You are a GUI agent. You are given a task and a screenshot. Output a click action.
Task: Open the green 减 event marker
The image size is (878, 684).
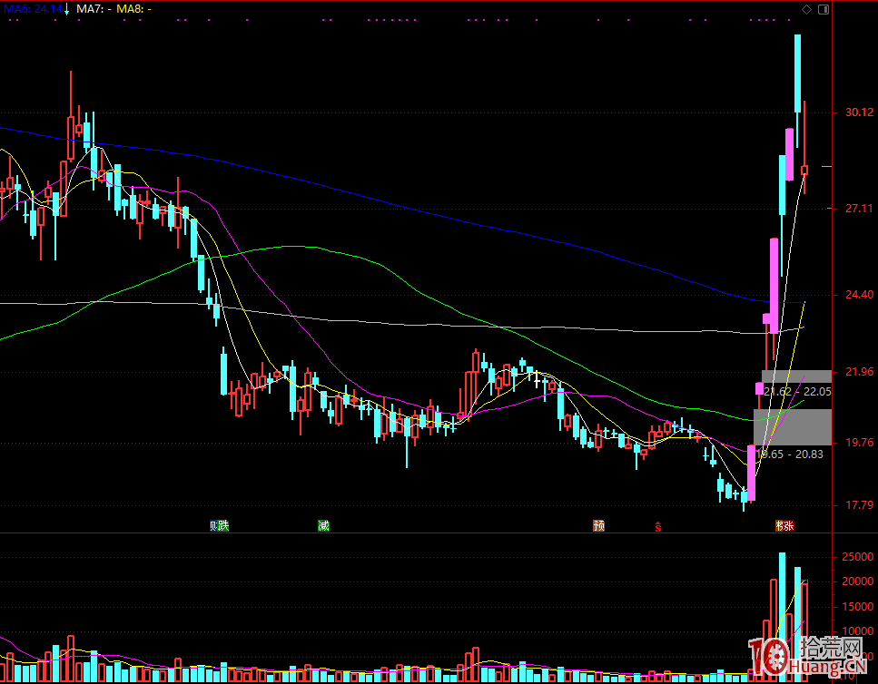(323, 525)
